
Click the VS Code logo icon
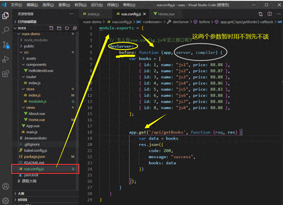(x=4, y=5)
